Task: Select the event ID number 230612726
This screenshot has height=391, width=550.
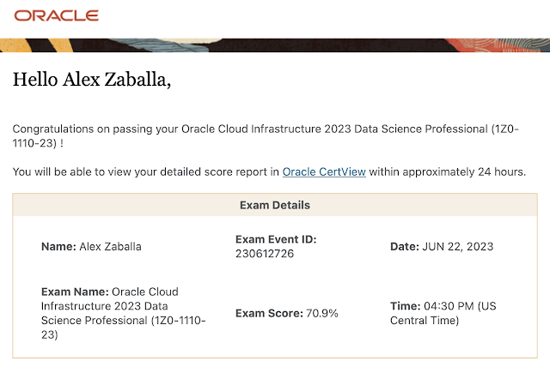Action: pyautogui.click(x=266, y=254)
